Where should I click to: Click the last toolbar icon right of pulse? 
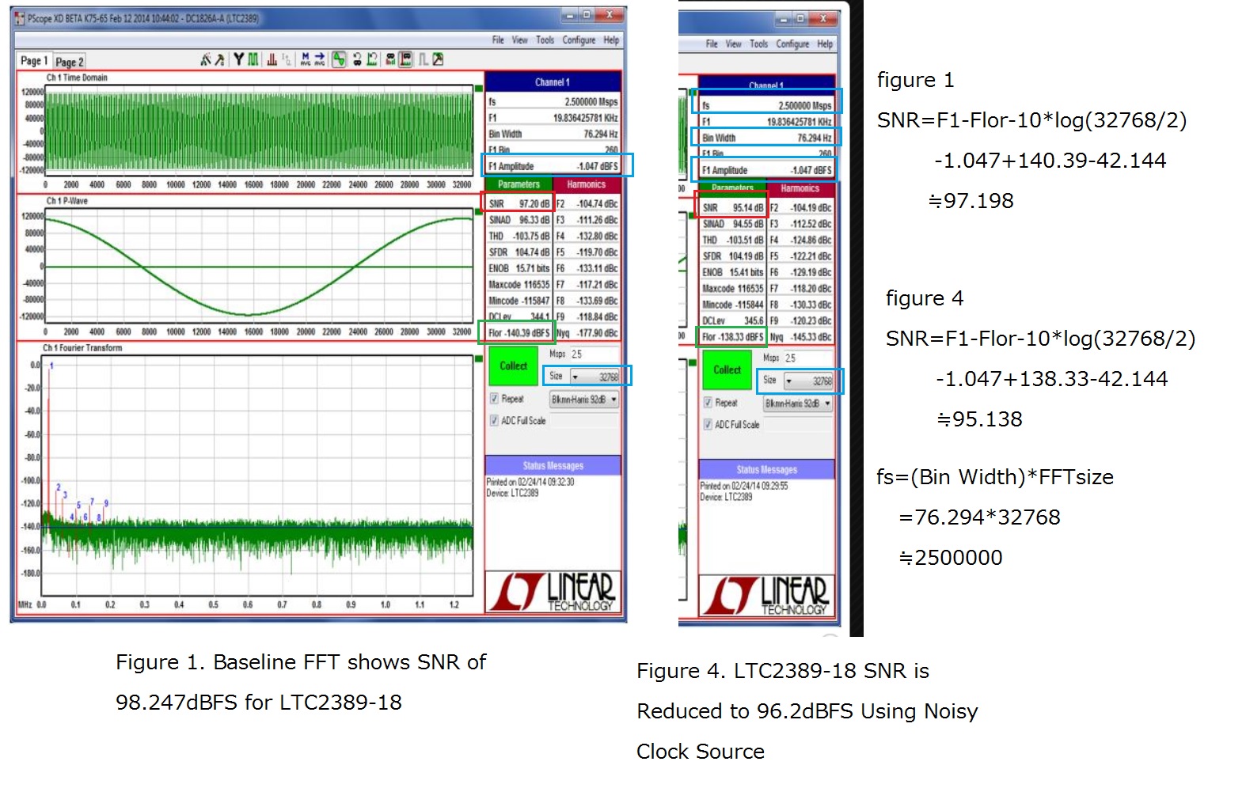[x=438, y=59]
